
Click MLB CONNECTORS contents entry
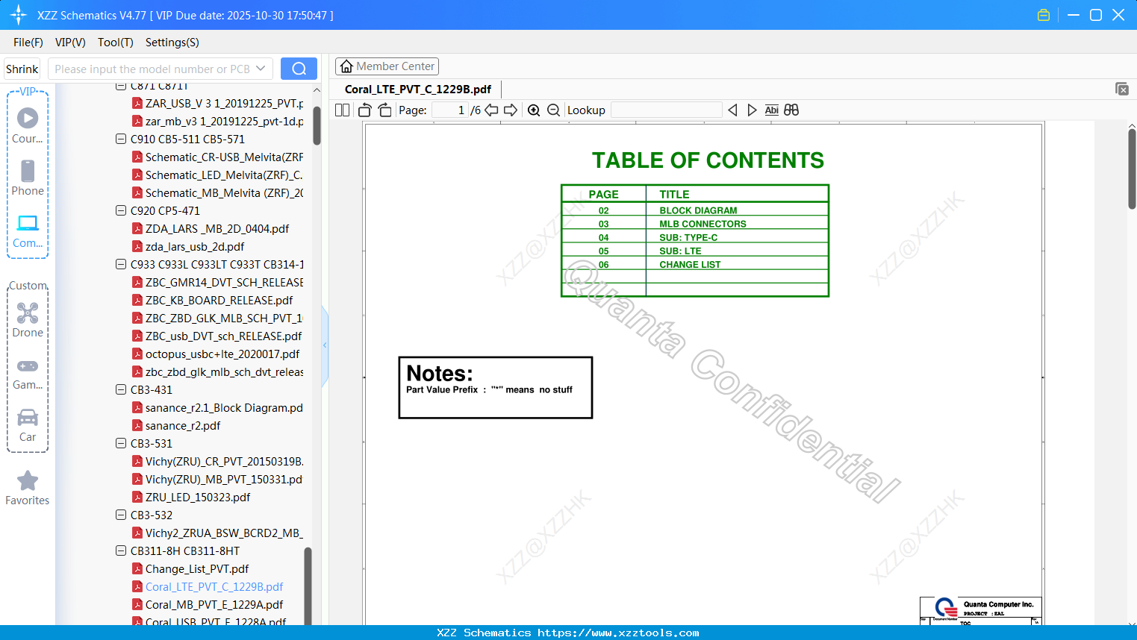[x=703, y=224]
